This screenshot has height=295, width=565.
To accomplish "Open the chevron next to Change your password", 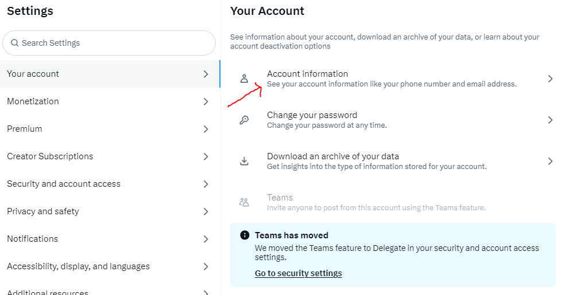I will tap(550, 120).
